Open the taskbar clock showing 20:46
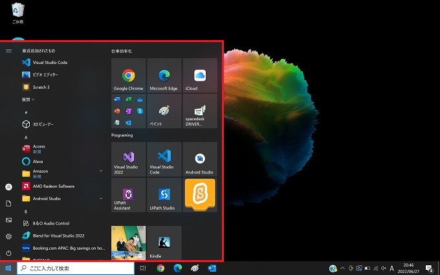 click(x=408, y=269)
